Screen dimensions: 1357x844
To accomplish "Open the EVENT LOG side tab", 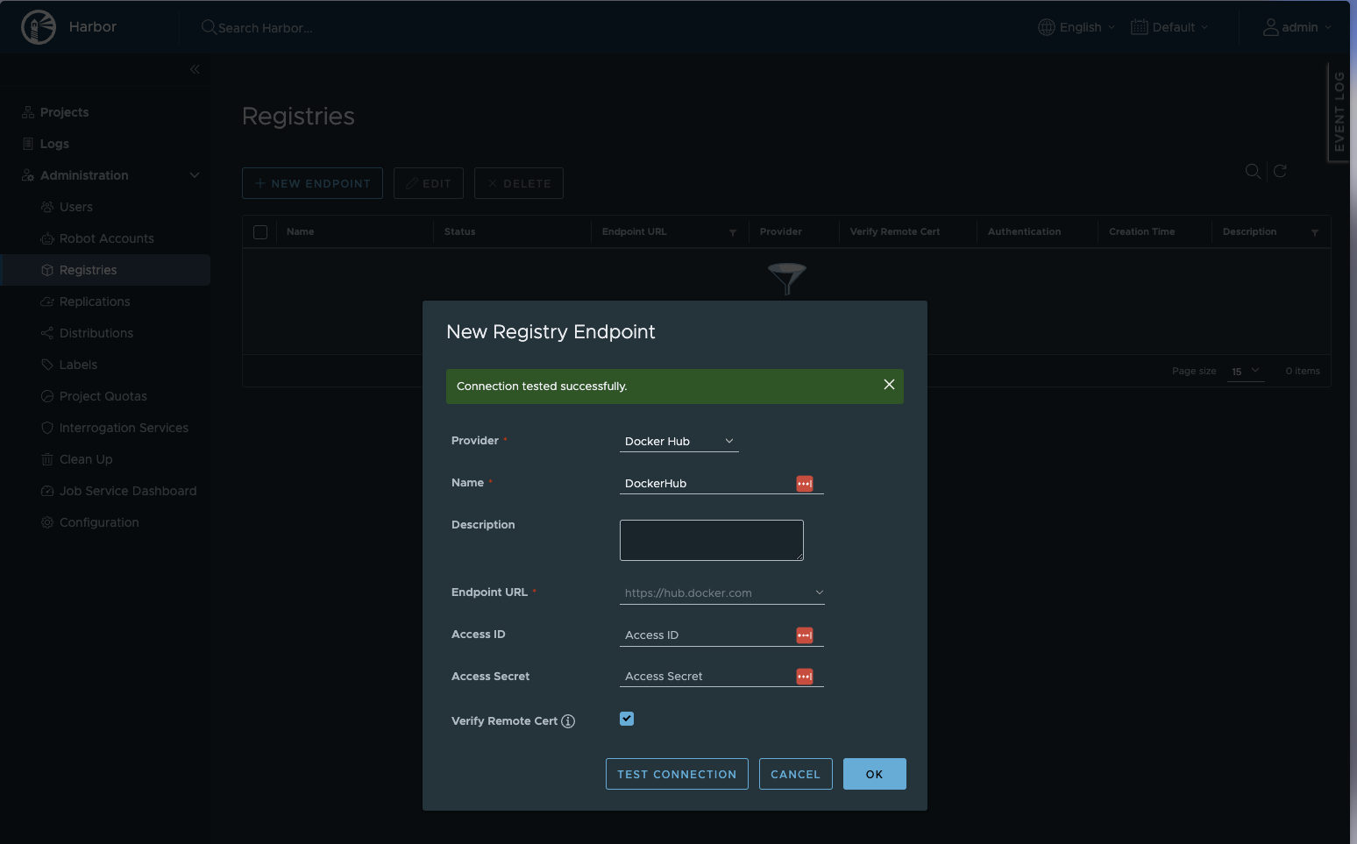I will (x=1339, y=112).
